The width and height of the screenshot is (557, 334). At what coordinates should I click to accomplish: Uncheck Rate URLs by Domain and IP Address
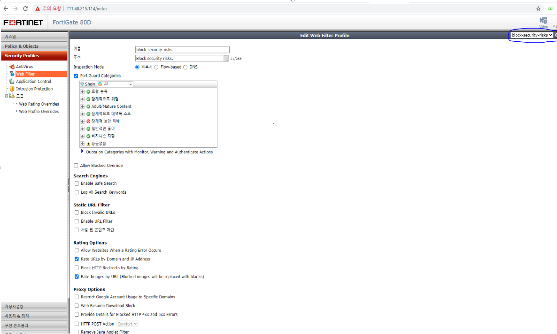pyautogui.click(x=77, y=259)
